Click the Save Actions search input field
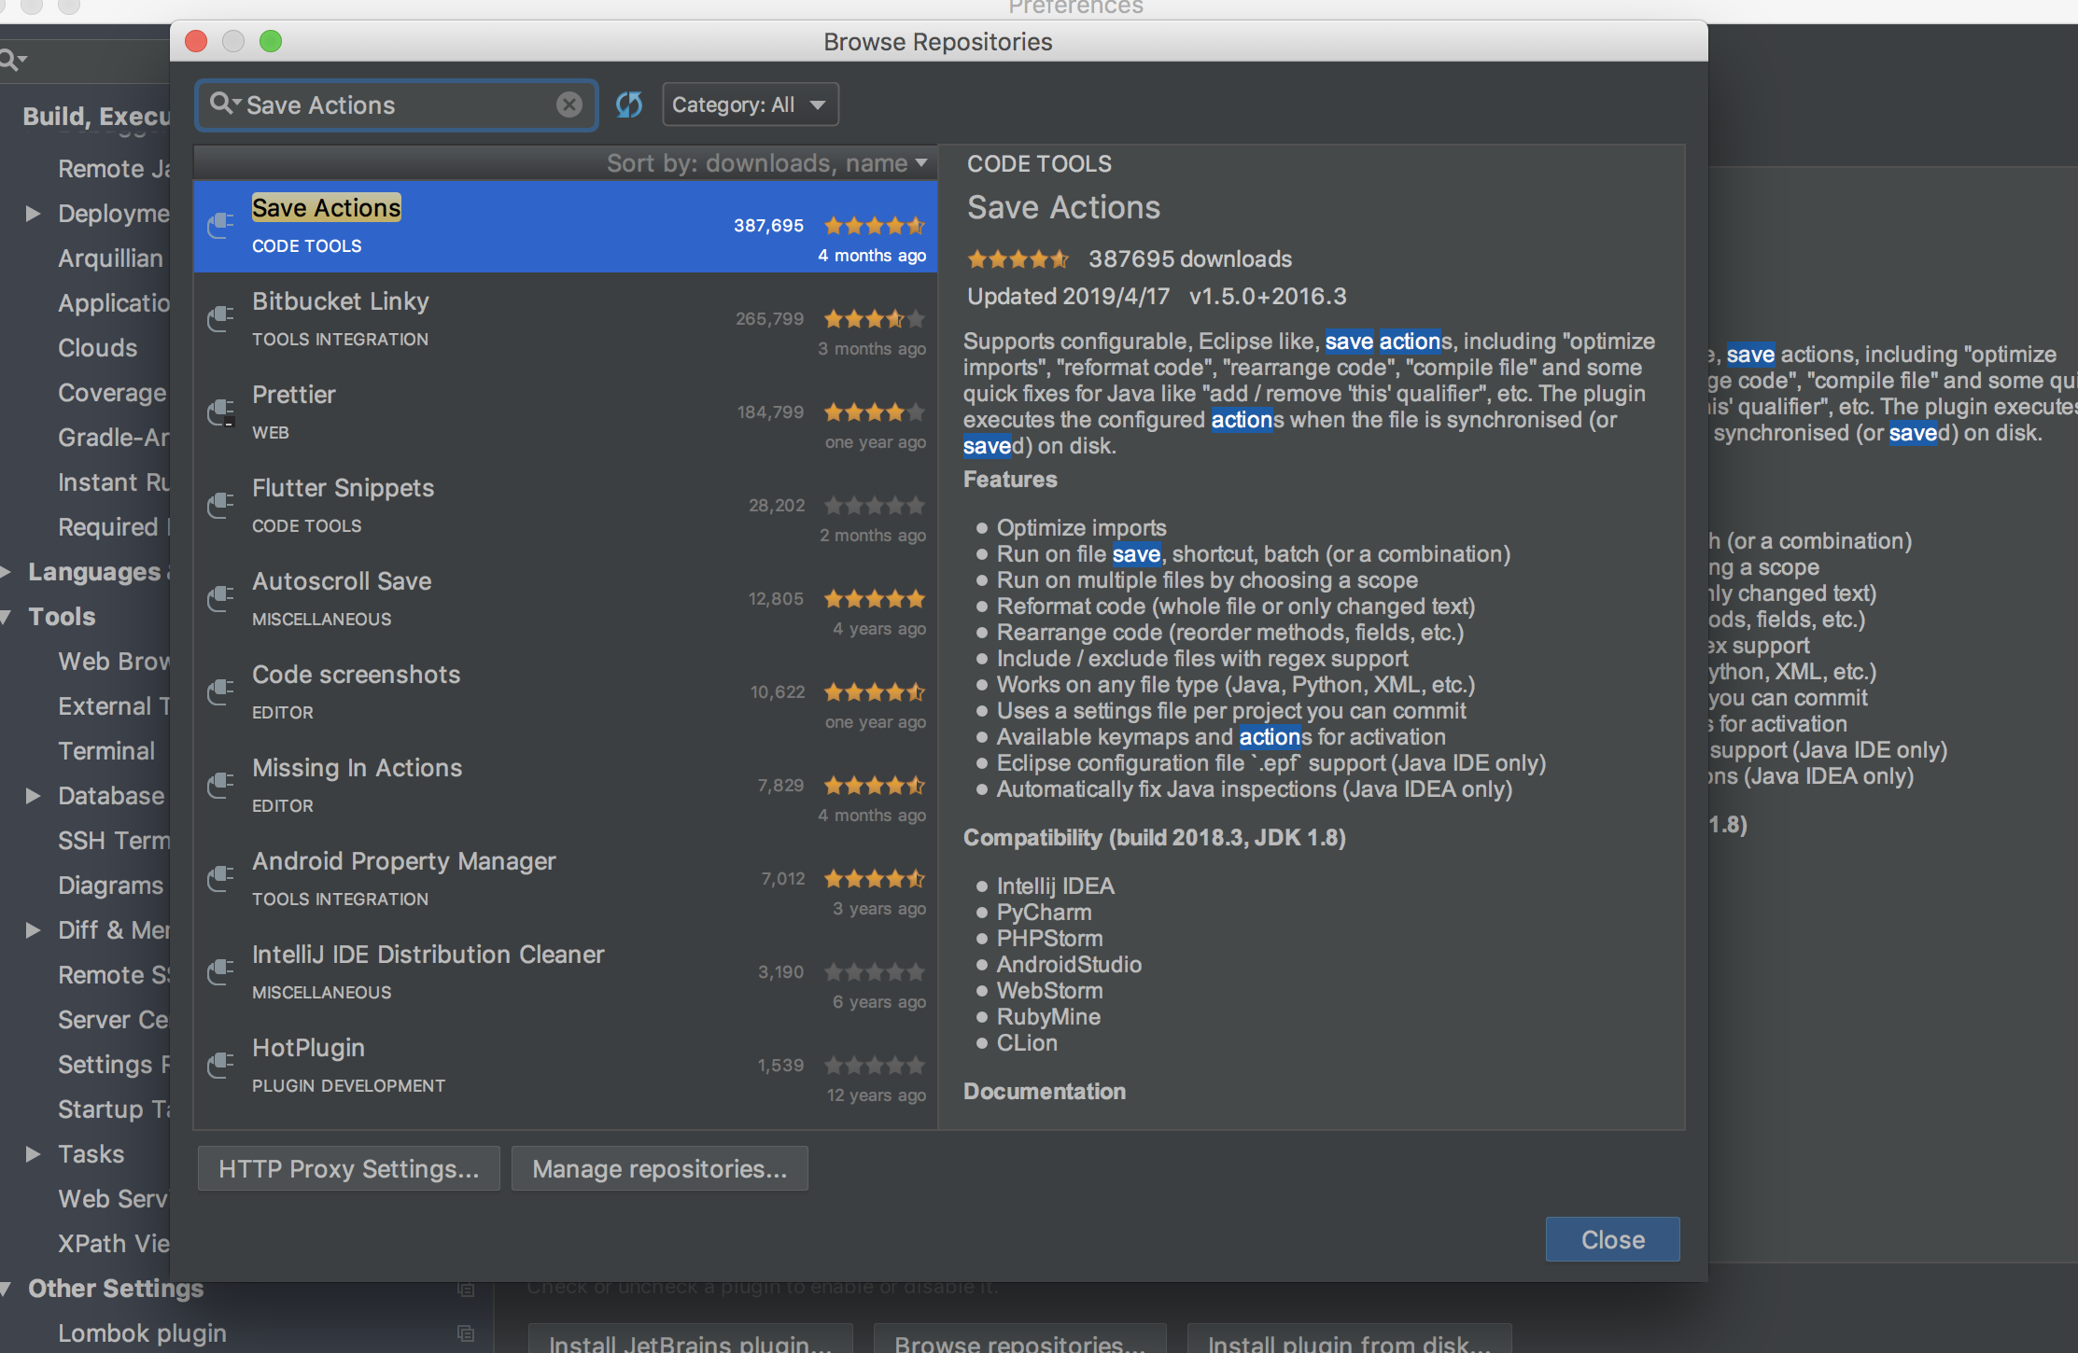This screenshot has height=1353, width=2078. point(397,105)
